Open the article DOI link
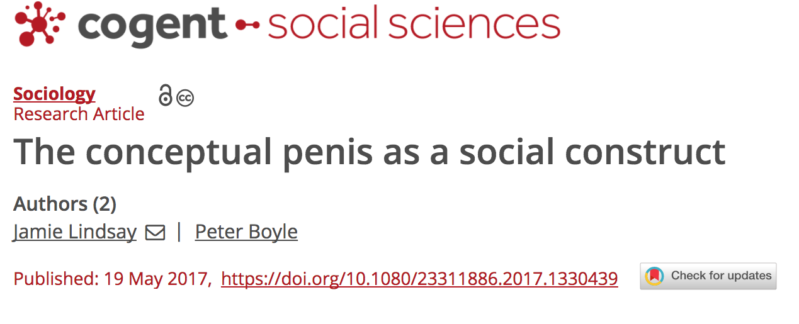This screenshot has height=324, width=799. pos(419,278)
